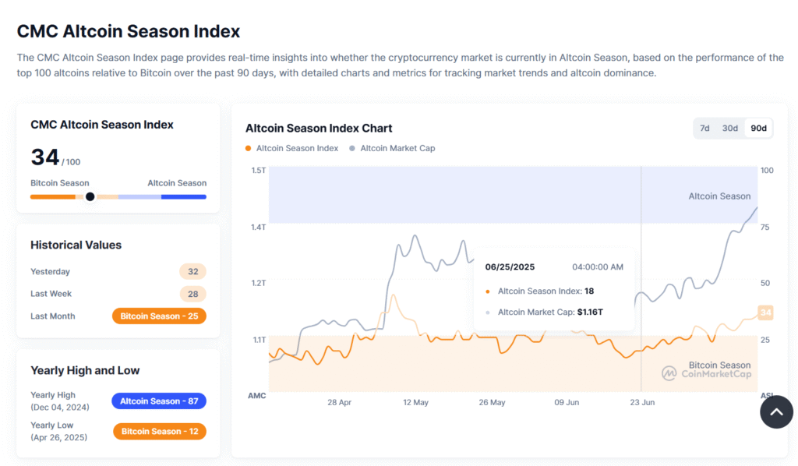
Task: Click the Yesterday value badge 32
Action: click(193, 272)
